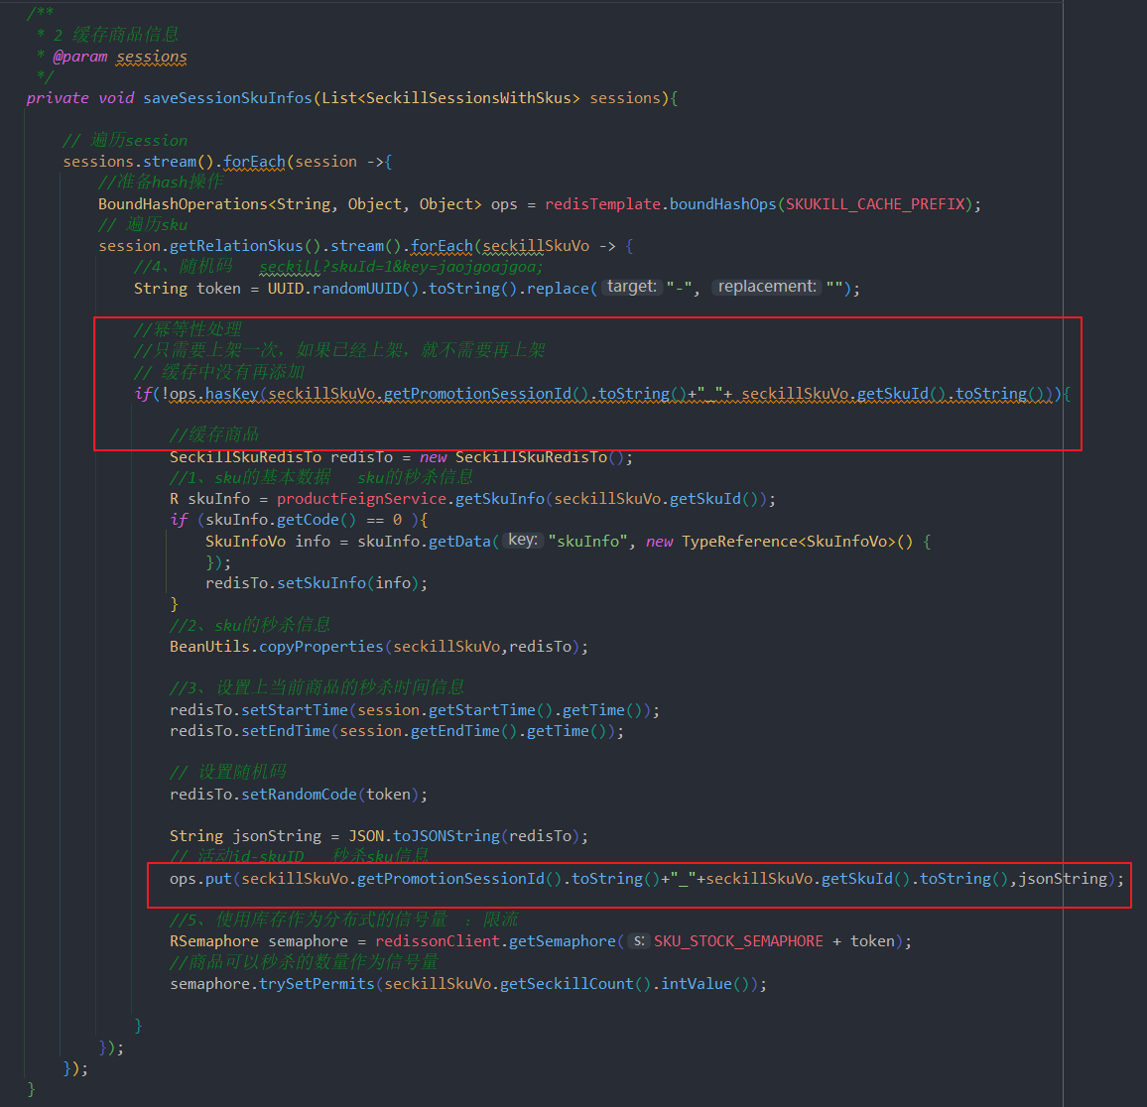Click the '// 缓存中没有再添加' comment
This screenshot has width=1147, height=1107.
219,372
